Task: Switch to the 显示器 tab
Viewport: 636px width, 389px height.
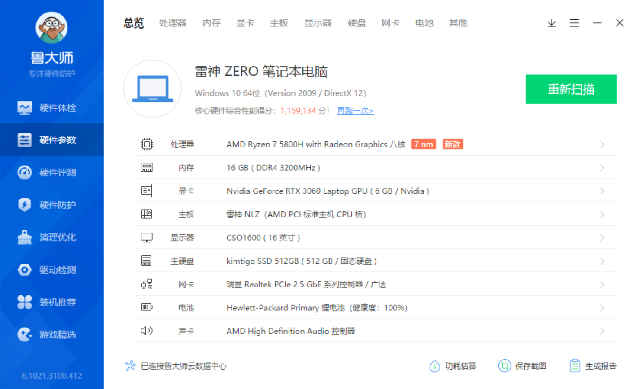Action: pos(318,23)
